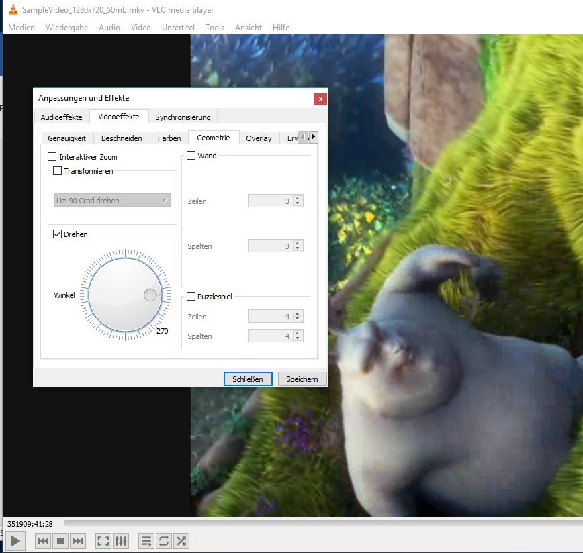
Task: Increase Puzzlespiel Spalten with up arrow
Action: pos(297,333)
